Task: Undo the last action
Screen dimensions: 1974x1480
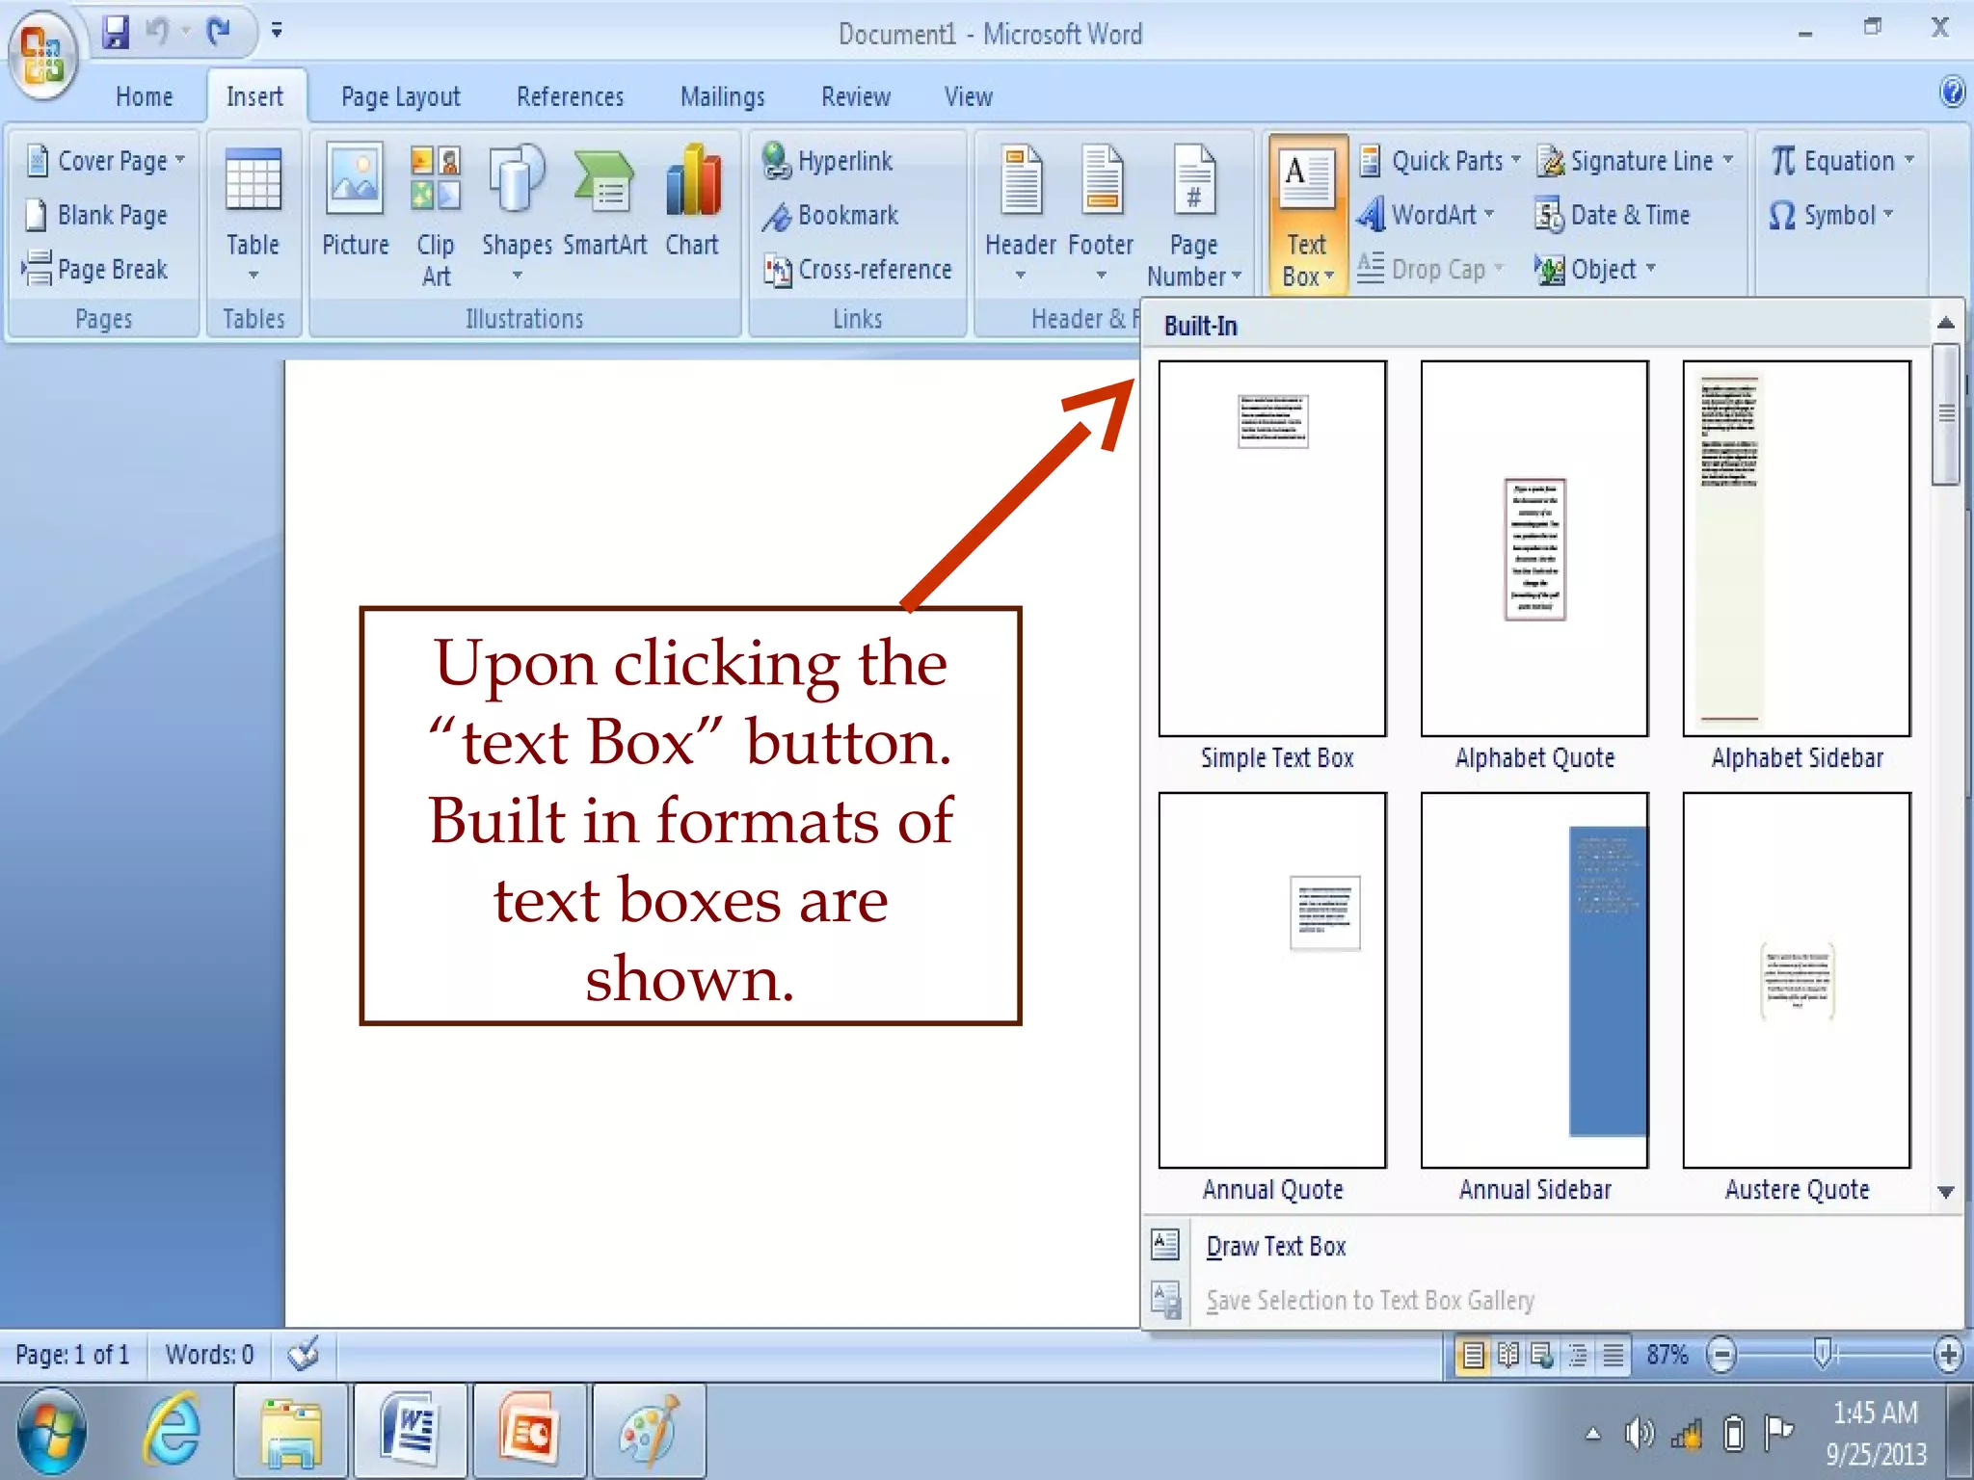Action: 157,32
